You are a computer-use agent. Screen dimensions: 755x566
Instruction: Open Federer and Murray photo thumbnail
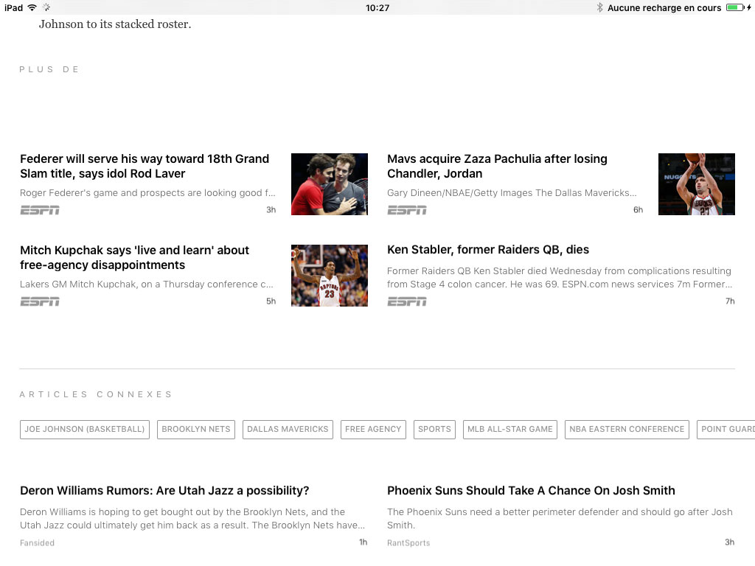pos(330,184)
